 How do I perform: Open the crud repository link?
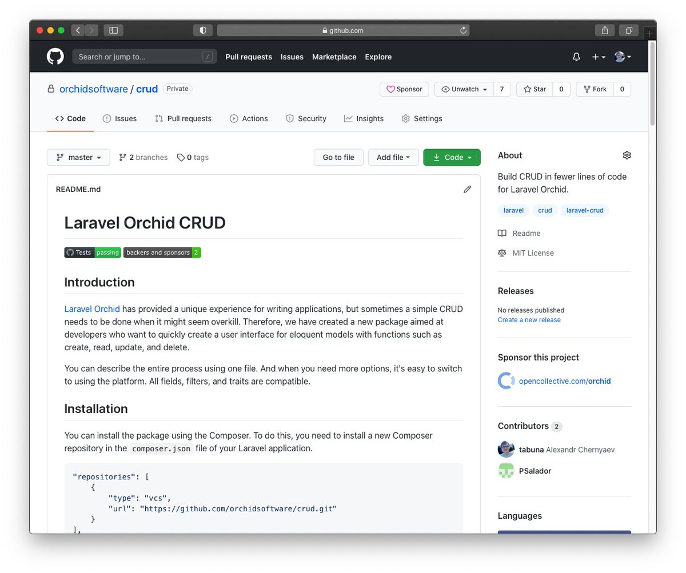pos(147,89)
